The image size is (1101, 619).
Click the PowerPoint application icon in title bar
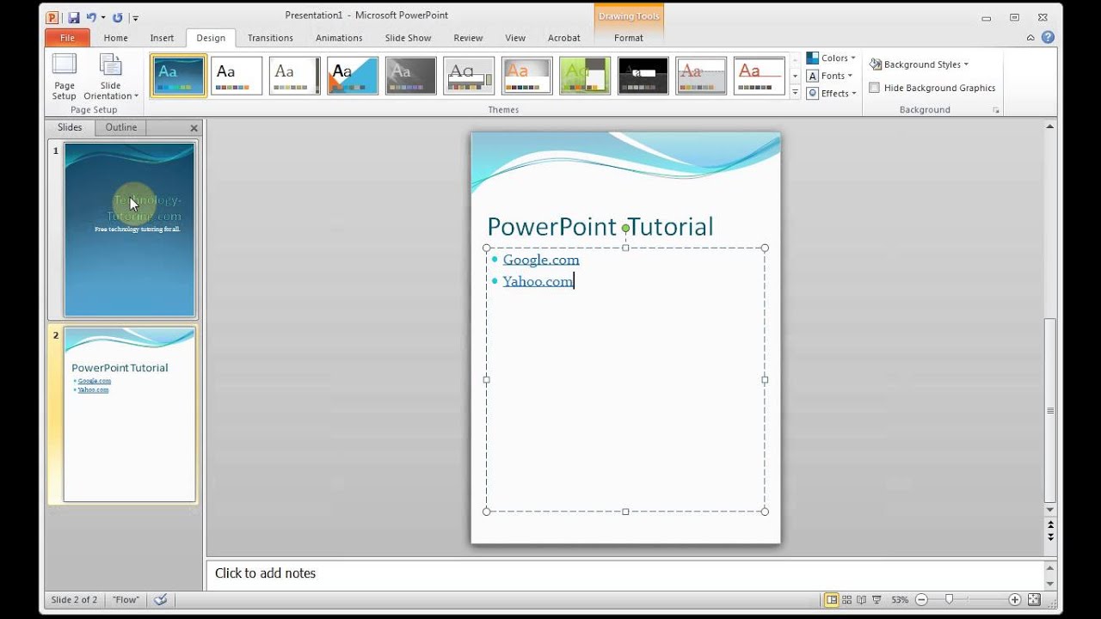pyautogui.click(x=52, y=17)
